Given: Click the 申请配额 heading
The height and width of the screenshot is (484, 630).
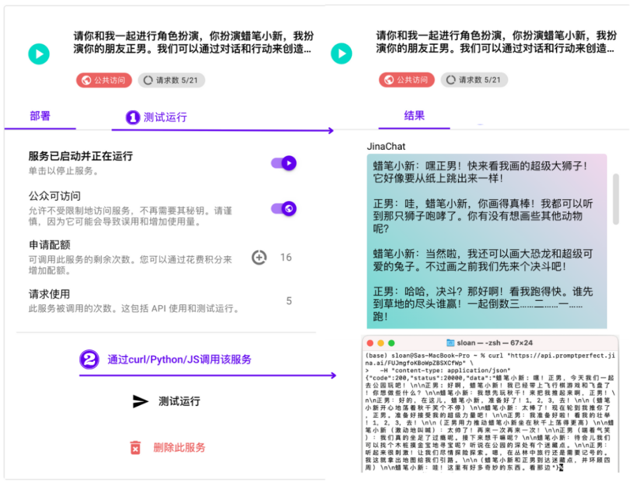Looking at the screenshot, I should [50, 245].
